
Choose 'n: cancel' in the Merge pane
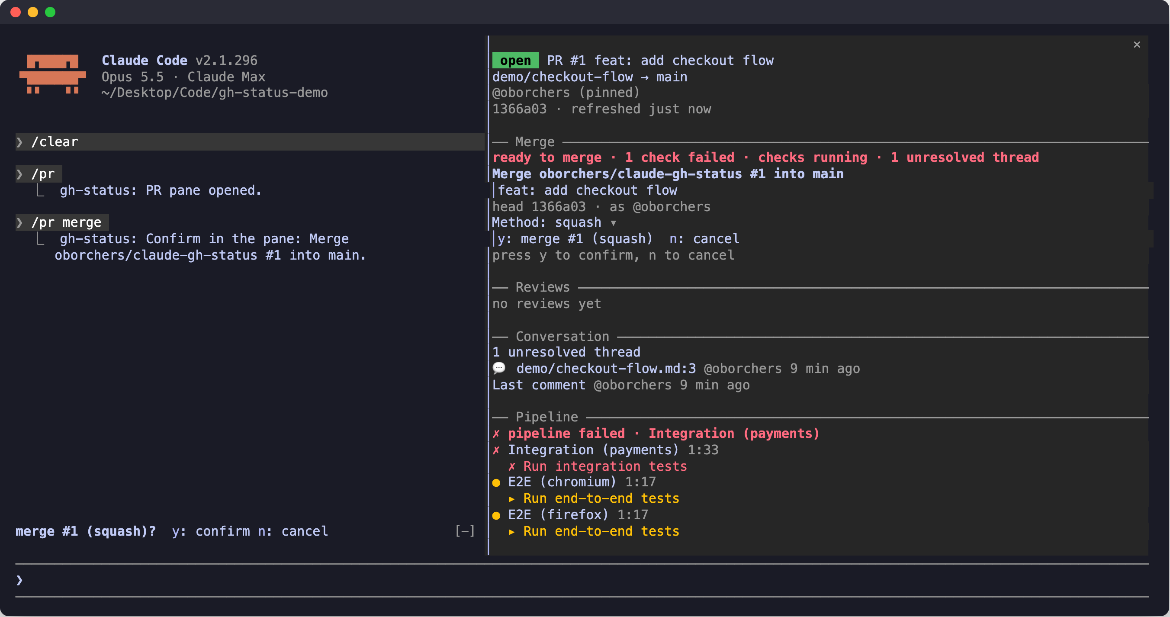pos(704,239)
